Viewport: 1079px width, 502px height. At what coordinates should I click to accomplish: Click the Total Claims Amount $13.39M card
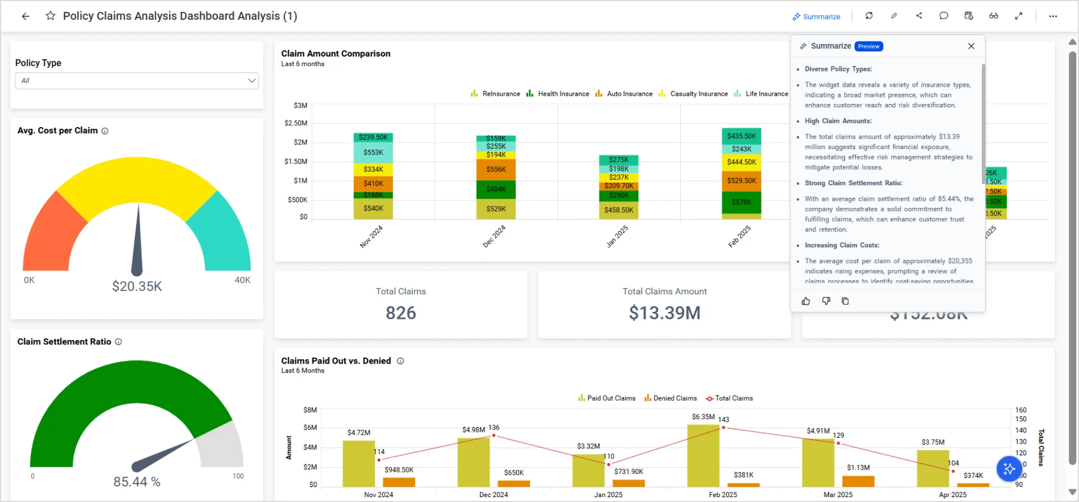[x=665, y=305]
